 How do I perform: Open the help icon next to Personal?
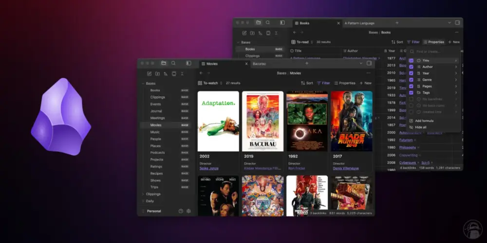(x=181, y=211)
